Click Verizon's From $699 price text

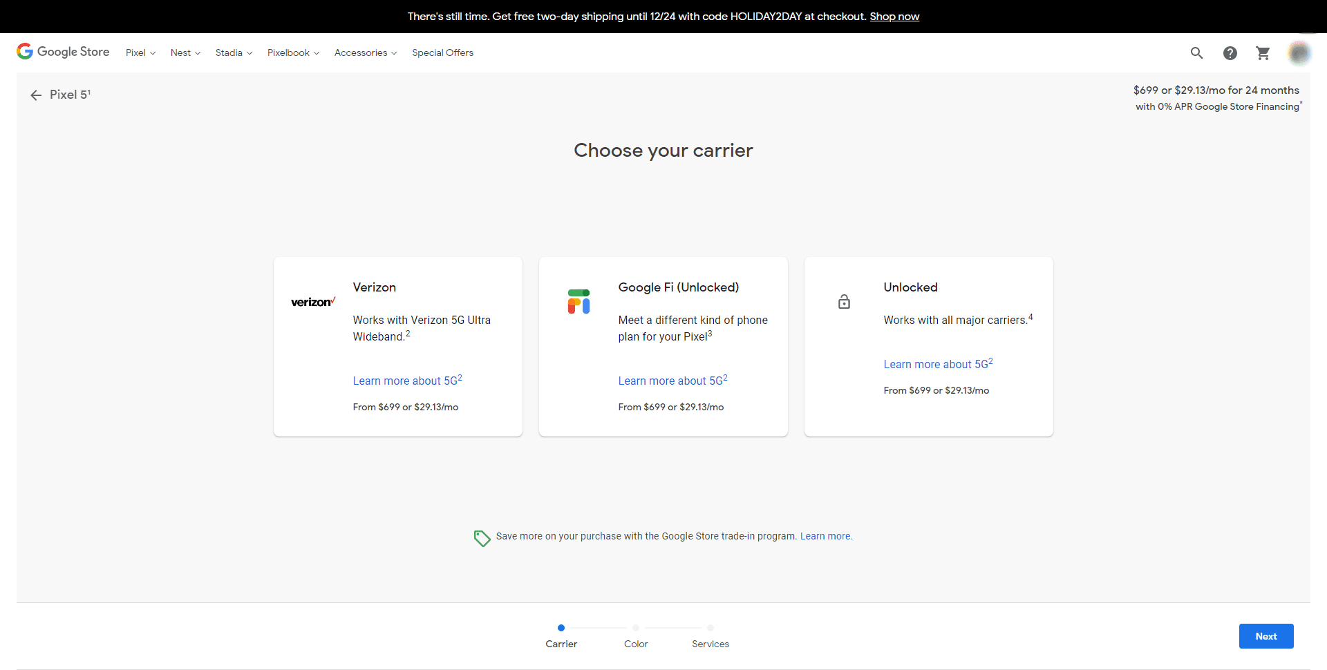406,407
